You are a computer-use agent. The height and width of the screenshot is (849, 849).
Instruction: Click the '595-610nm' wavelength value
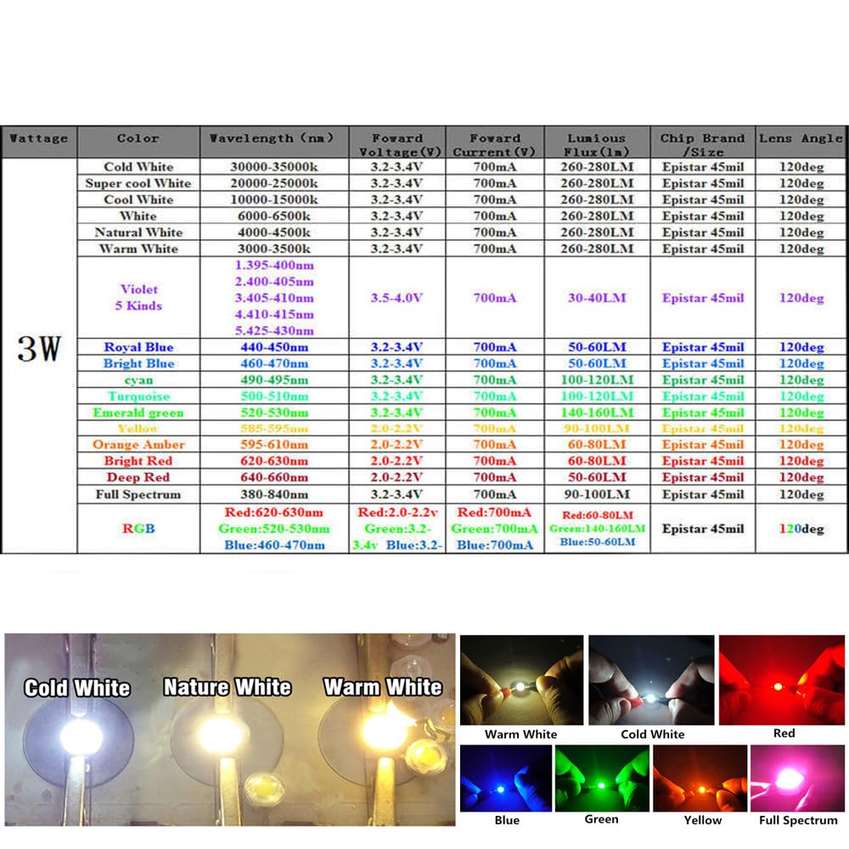click(274, 445)
